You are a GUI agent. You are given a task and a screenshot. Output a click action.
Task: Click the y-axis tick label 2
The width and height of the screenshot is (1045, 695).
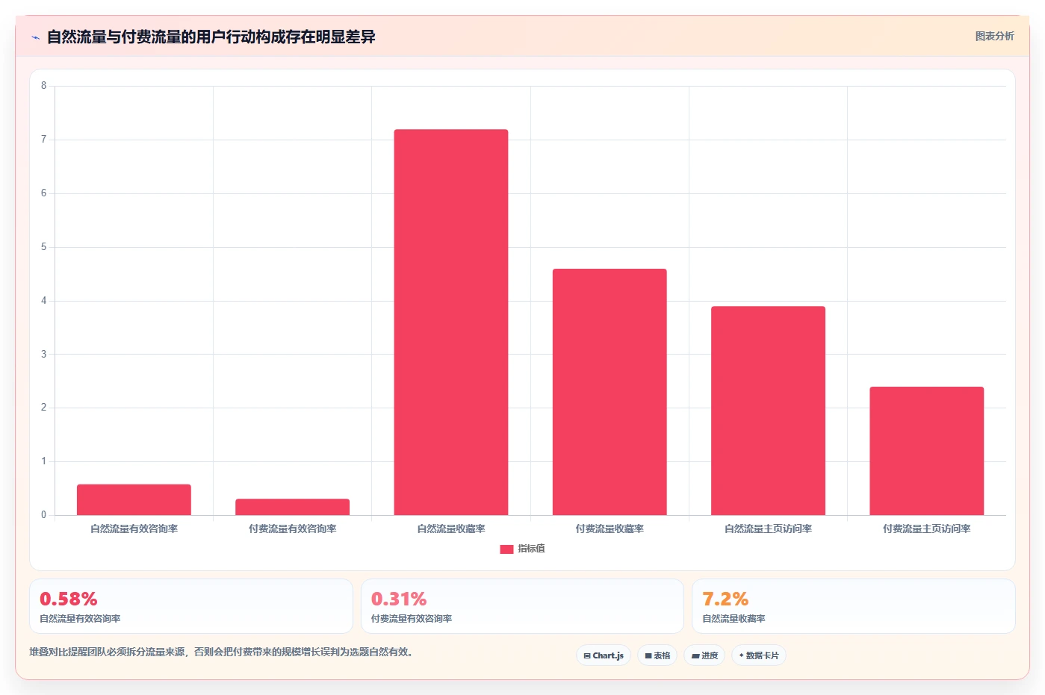point(43,408)
